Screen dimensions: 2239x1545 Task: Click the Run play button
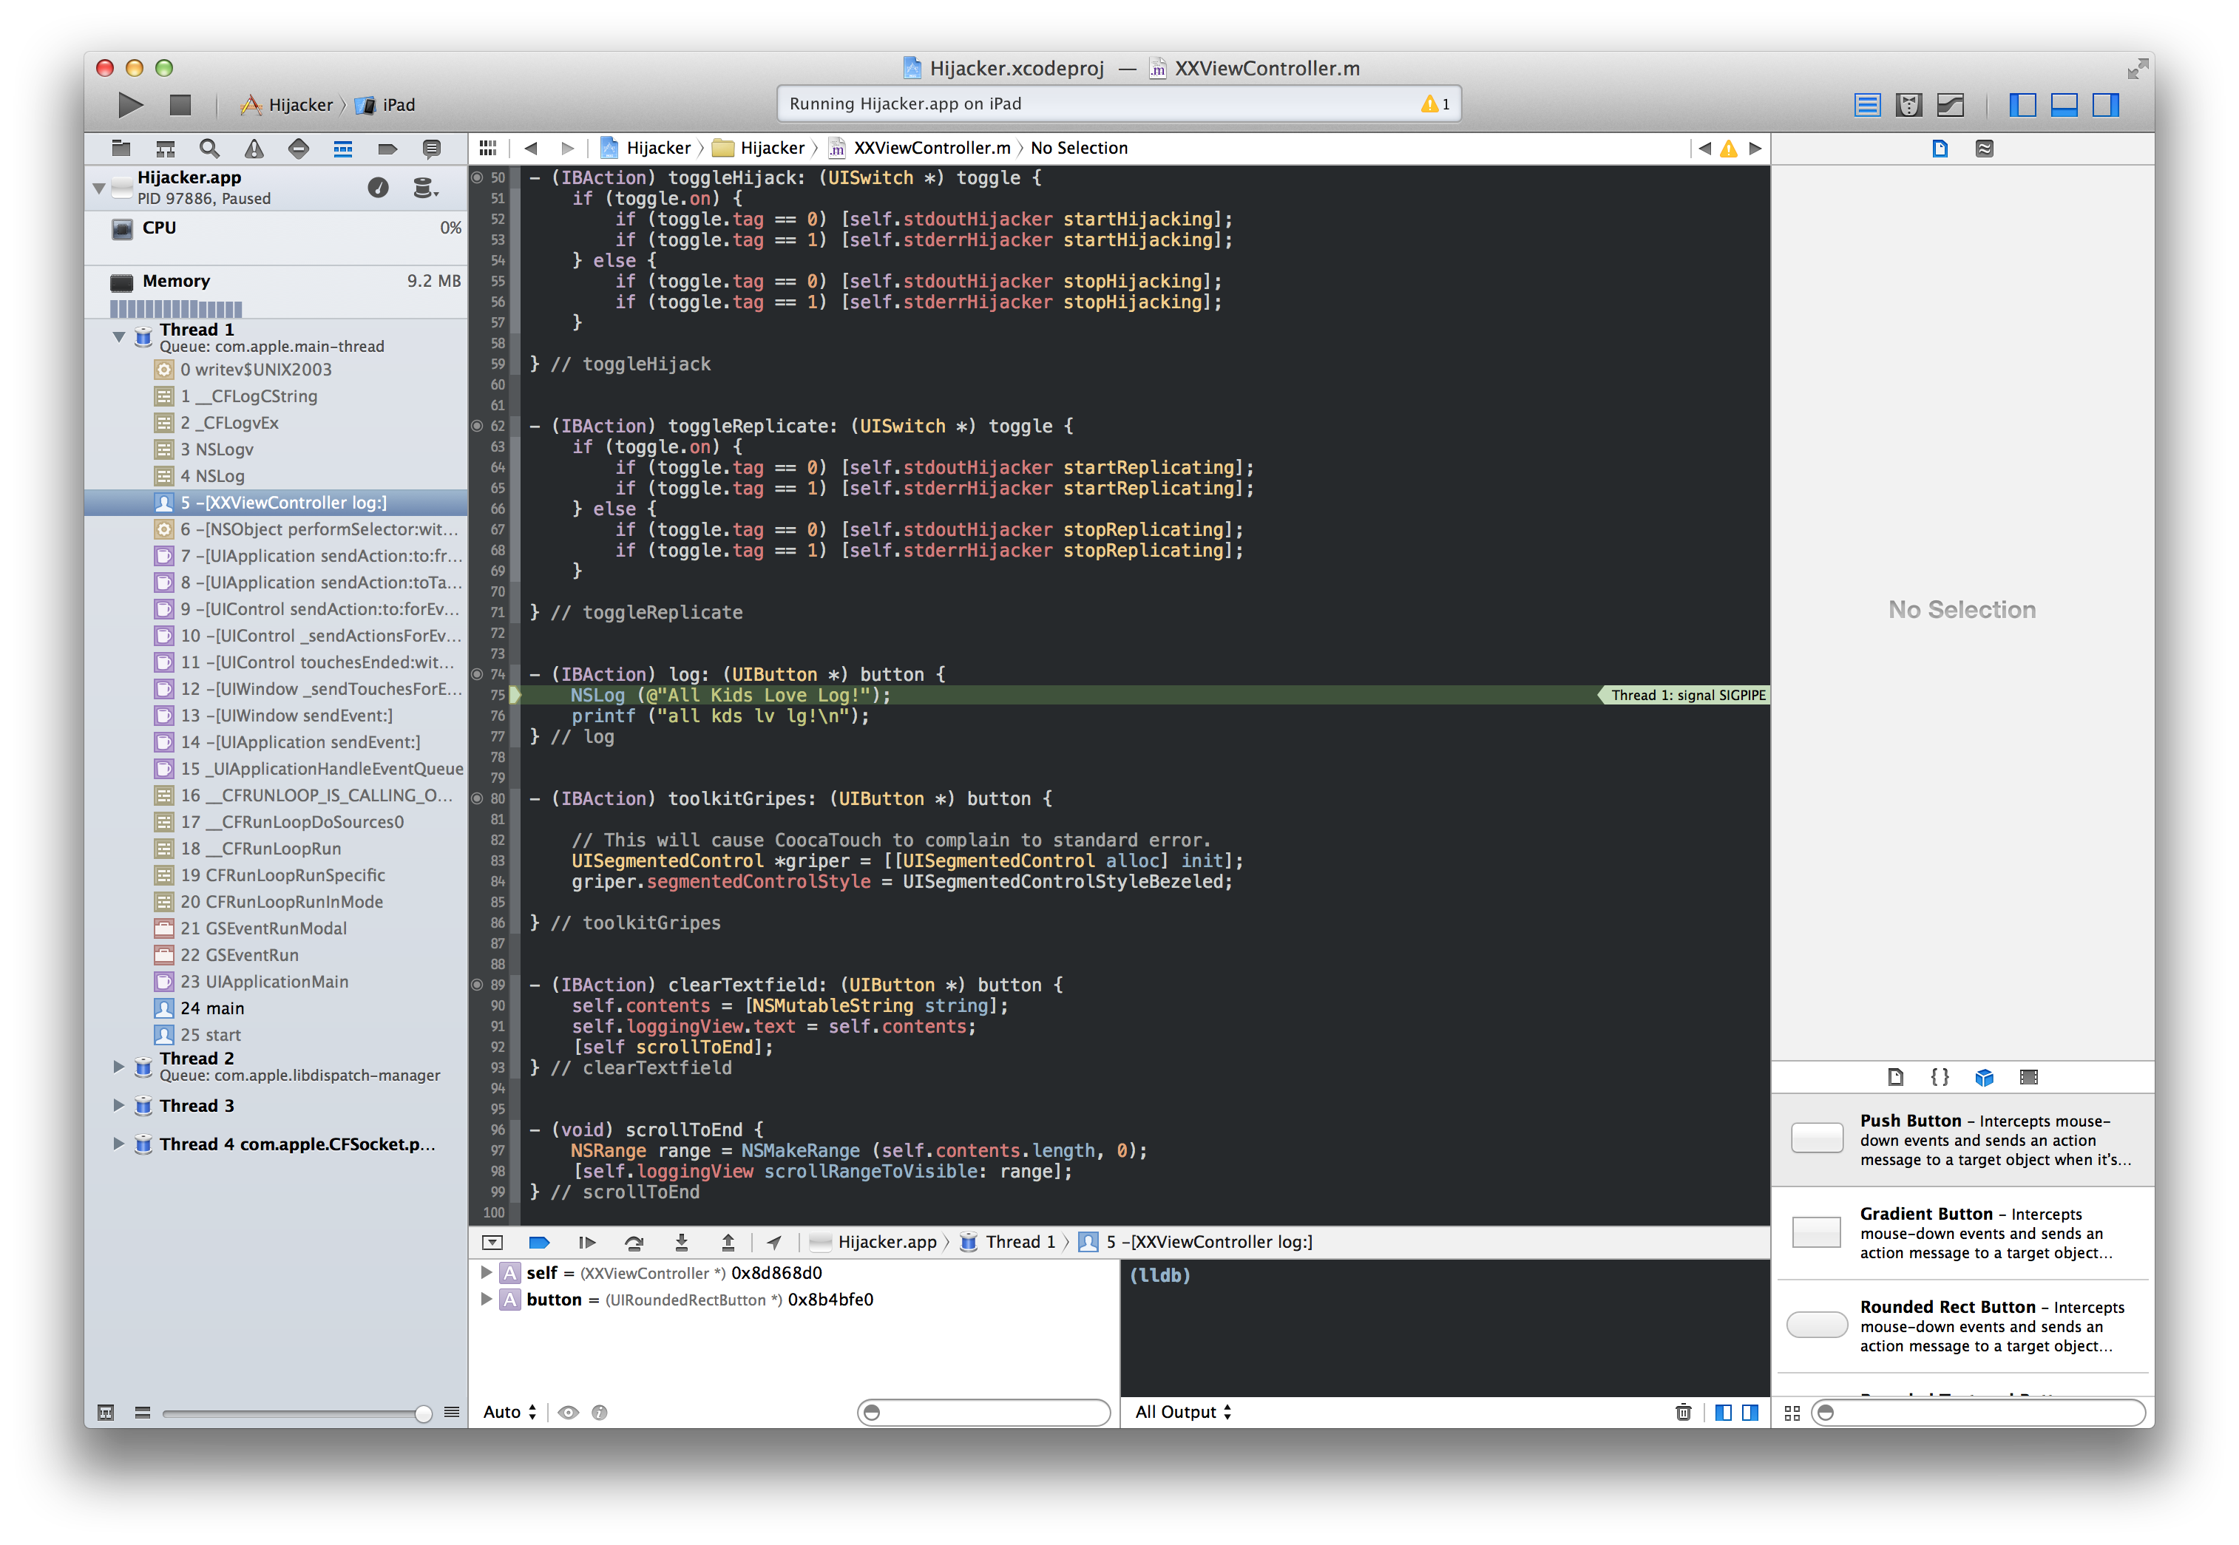pyautogui.click(x=129, y=104)
